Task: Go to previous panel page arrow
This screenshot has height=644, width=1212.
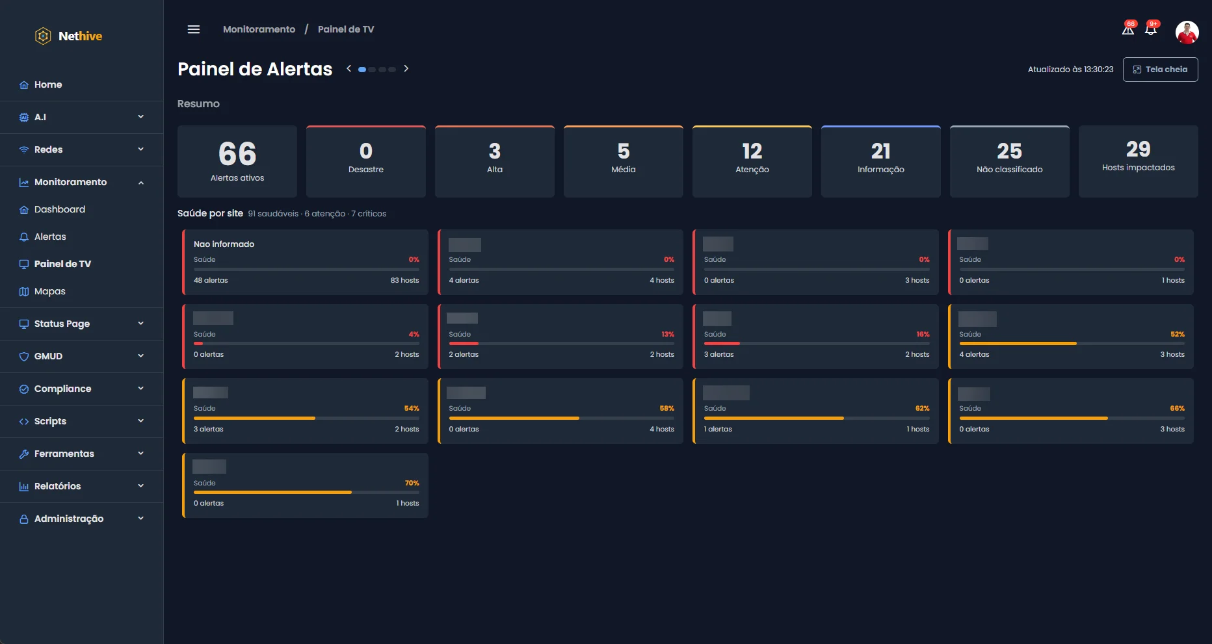Action: pos(349,69)
